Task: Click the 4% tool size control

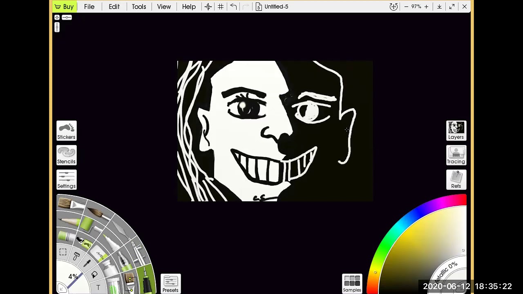Action: coord(73,276)
